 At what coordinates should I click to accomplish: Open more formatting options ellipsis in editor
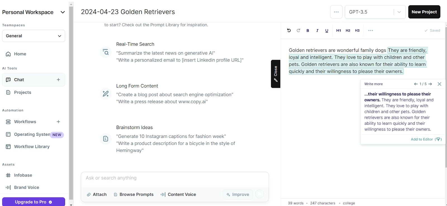(x=370, y=31)
